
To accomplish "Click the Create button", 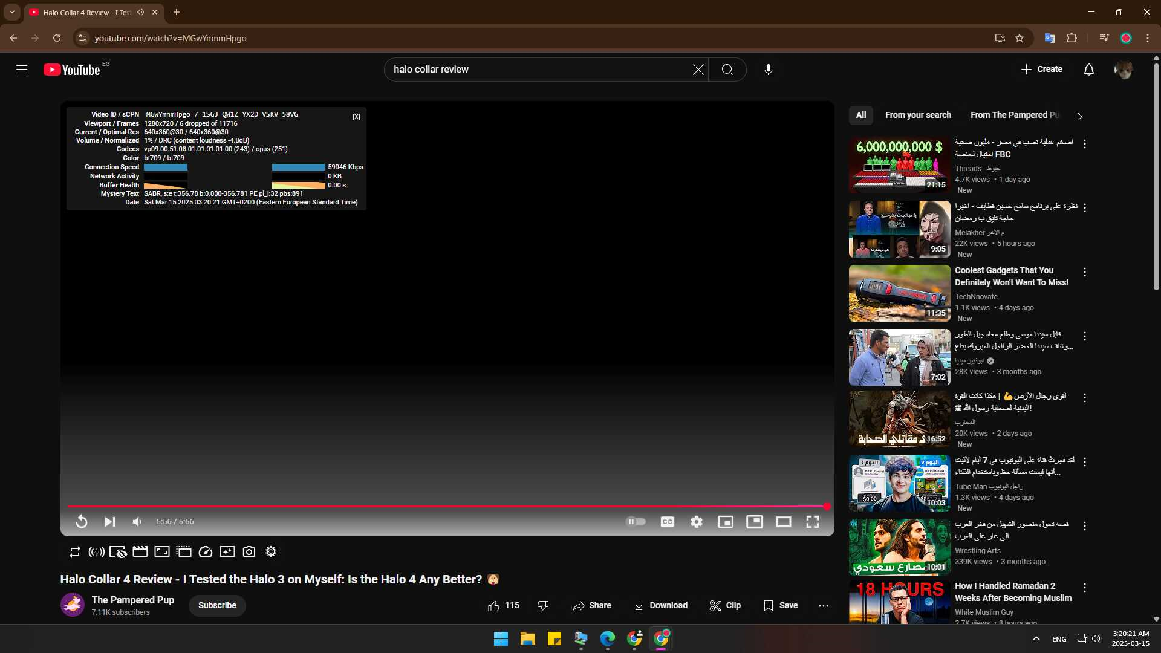I will (1042, 70).
